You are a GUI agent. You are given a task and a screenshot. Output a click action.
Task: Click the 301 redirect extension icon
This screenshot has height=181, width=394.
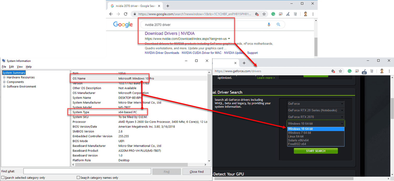coord(364,71)
